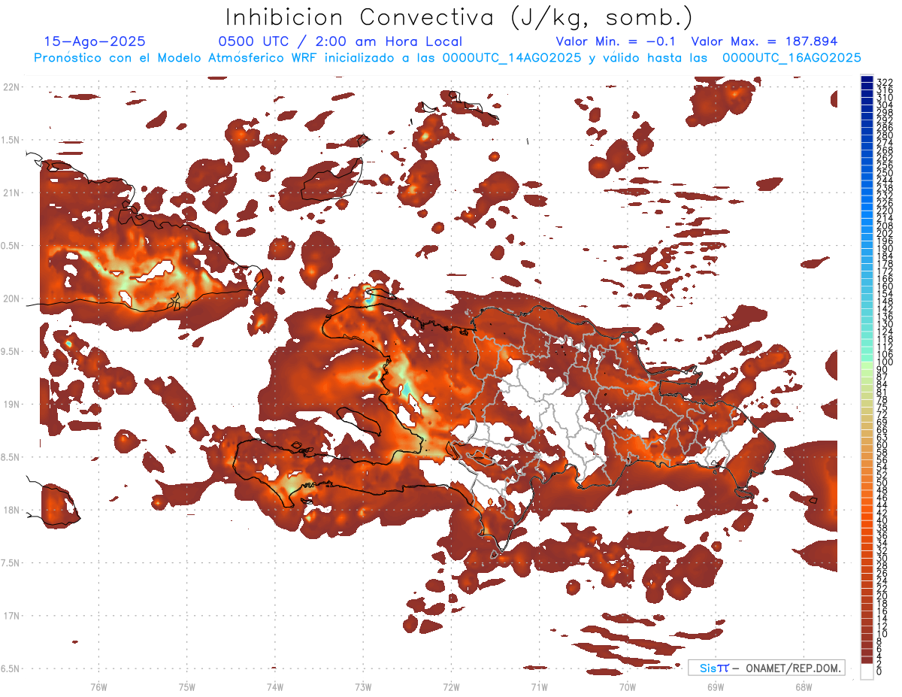This screenshot has width=902, height=697.
Task: Click the '72W' longitude label
Action: [451, 686]
